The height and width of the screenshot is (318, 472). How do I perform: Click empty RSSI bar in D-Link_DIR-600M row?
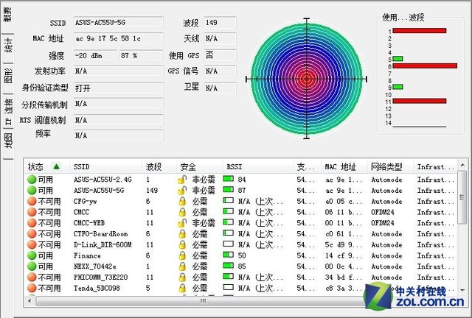pos(229,244)
